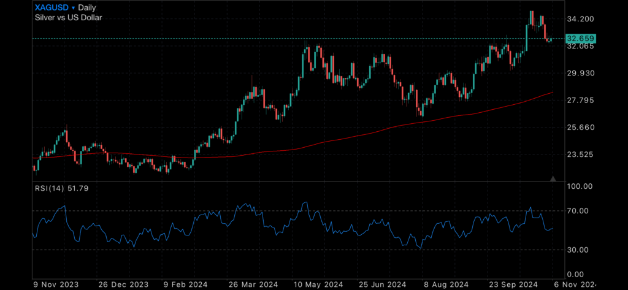Screen dimensions: 628x290
Task: Click the 29.930 price axis label
Action: tap(580, 73)
